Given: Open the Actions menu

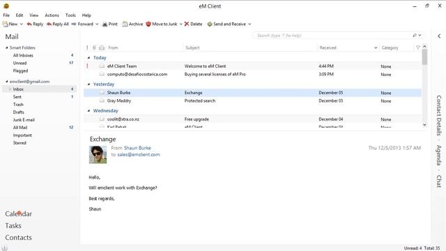Looking at the screenshot, I should [52, 15].
